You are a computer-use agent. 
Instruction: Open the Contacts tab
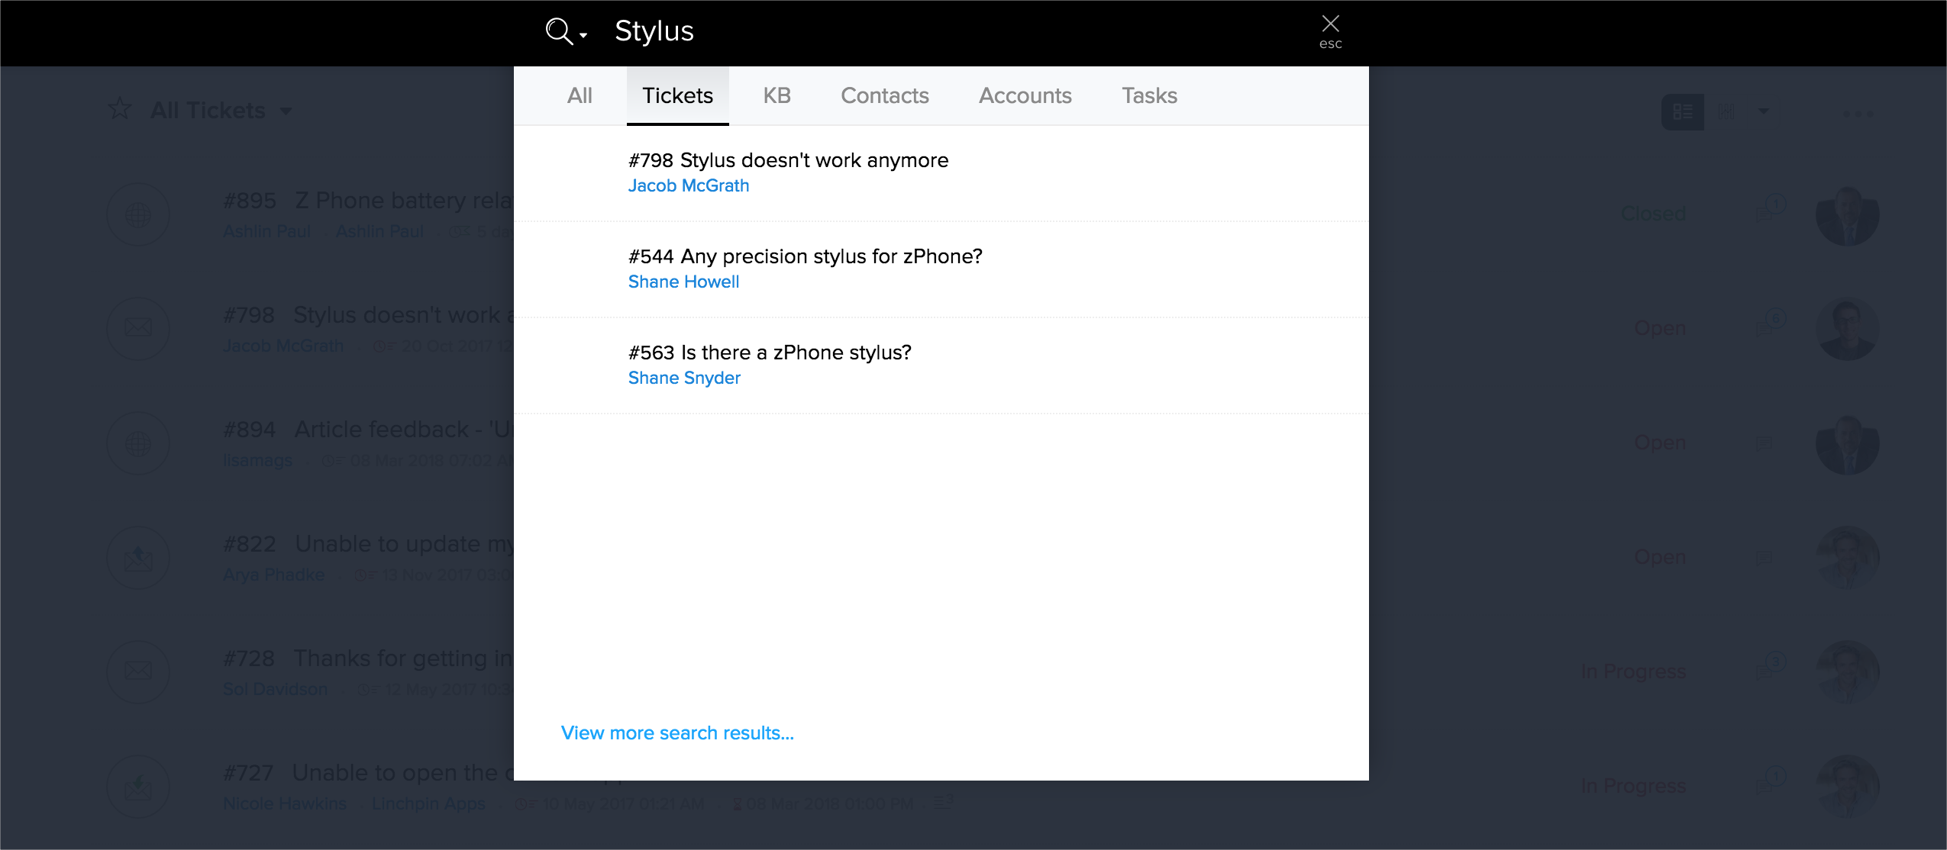(x=884, y=95)
